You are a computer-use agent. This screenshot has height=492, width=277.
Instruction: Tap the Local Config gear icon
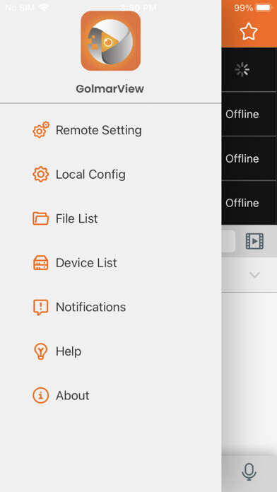(x=41, y=174)
